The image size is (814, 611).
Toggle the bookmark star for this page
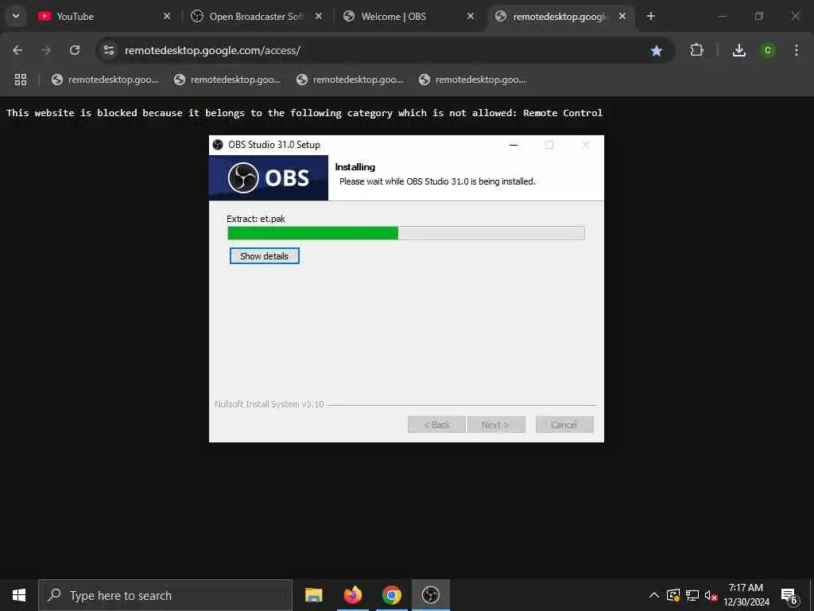656,50
